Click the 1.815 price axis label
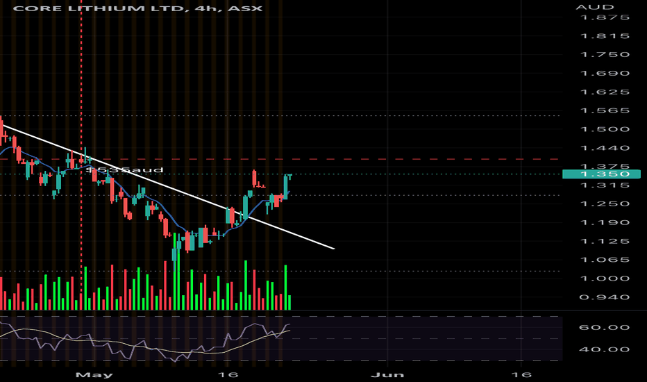This screenshot has width=647, height=382. [x=605, y=36]
